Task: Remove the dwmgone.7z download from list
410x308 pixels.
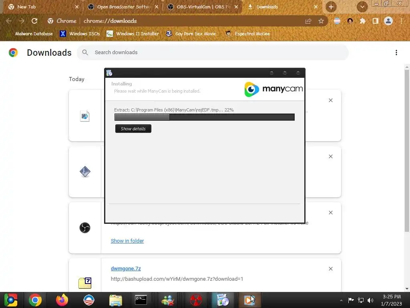Action: pyautogui.click(x=330, y=269)
